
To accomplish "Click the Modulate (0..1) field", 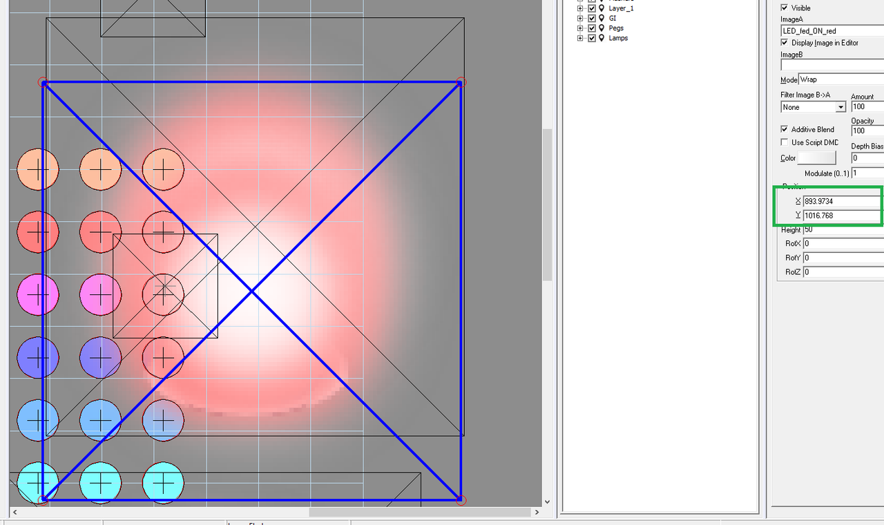I will pos(867,173).
